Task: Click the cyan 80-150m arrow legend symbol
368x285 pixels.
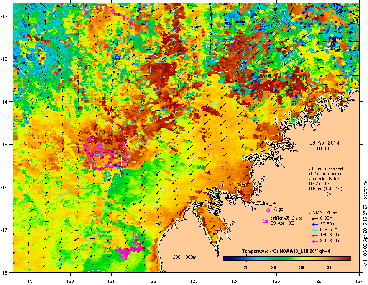Action: (x=314, y=230)
